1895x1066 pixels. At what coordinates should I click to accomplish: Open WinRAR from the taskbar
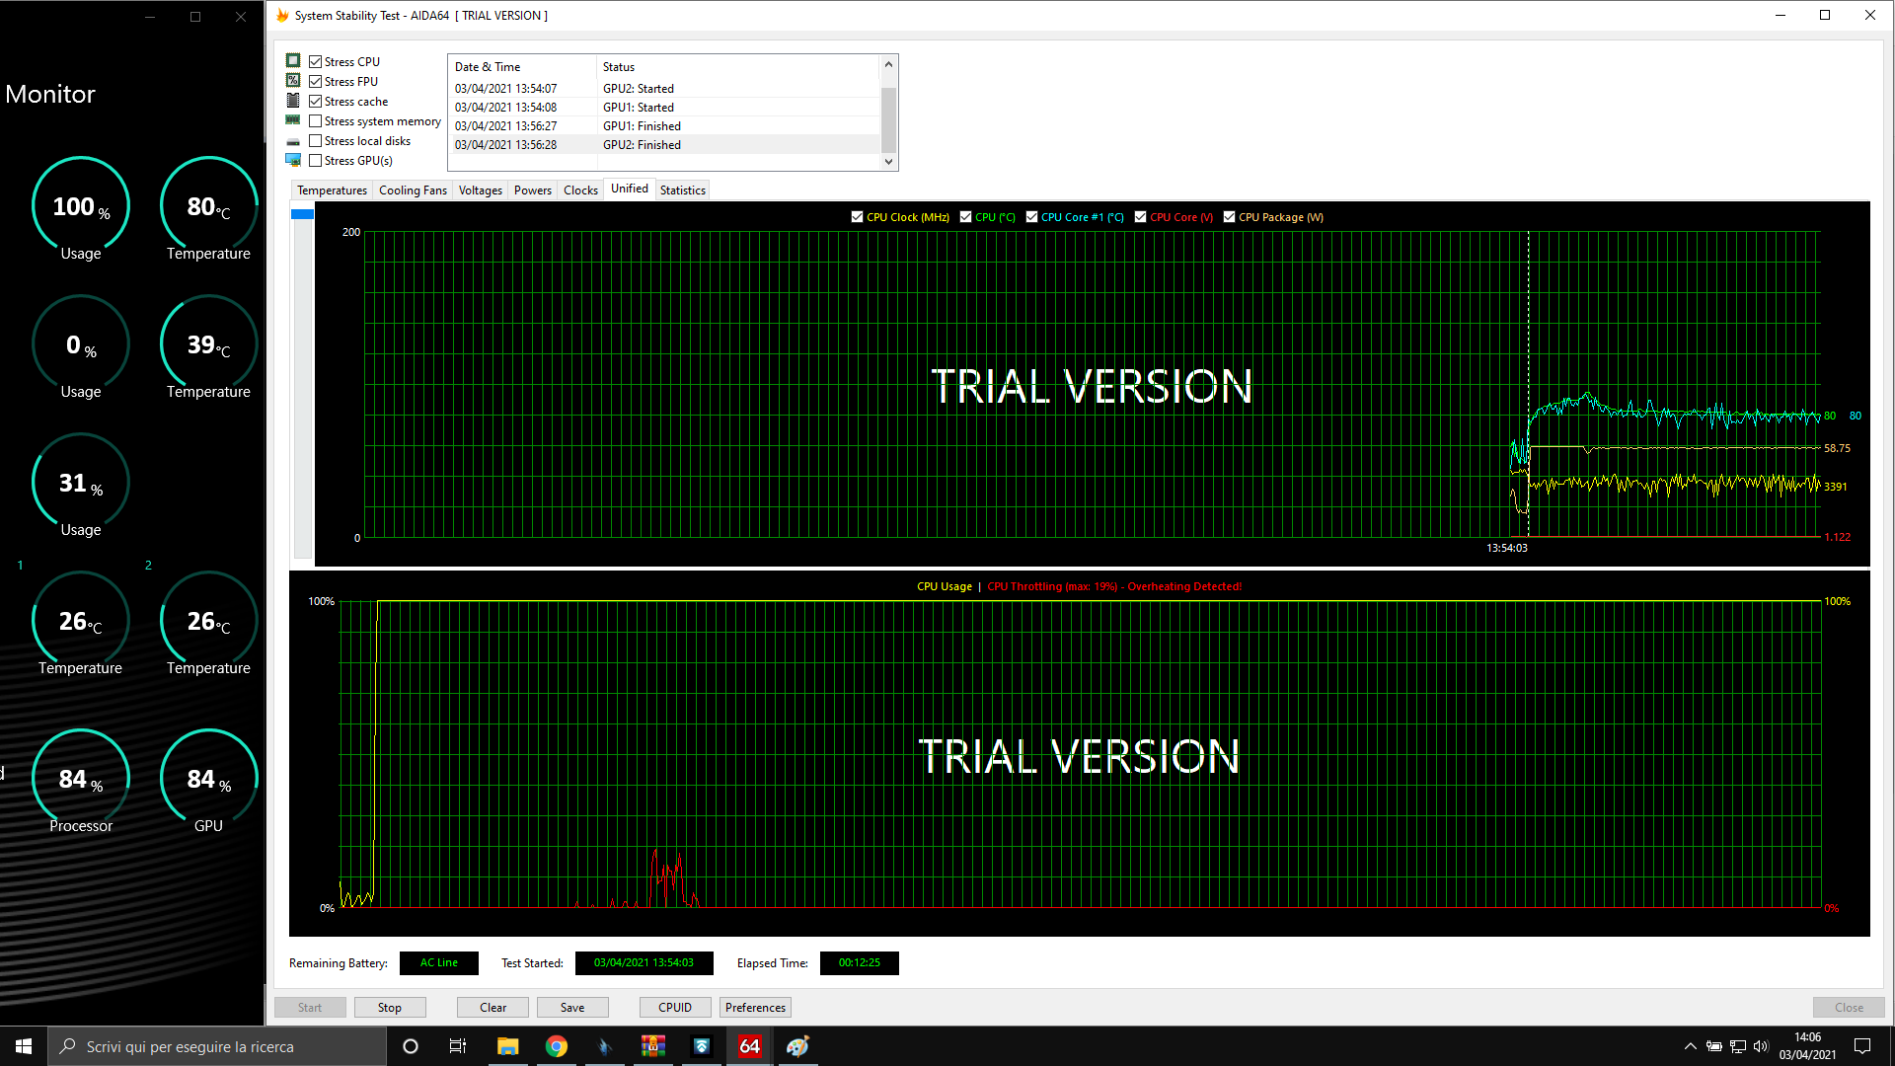click(x=652, y=1046)
